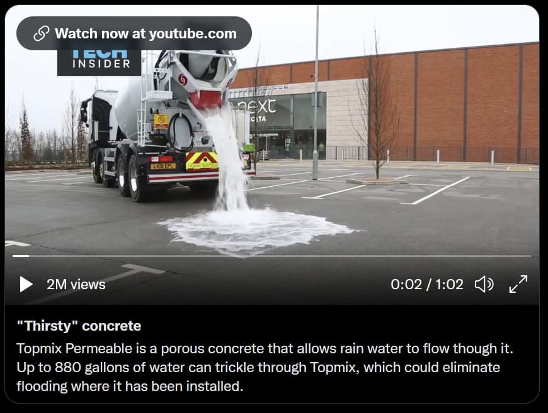Image resolution: width=548 pixels, height=413 pixels.
Task: Expand video to fullscreen with the arrows icon
Action: pyautogui.click(x=518, y=284)
